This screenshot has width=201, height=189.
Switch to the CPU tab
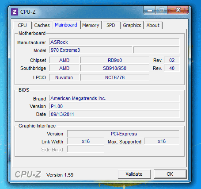[22, 25]
